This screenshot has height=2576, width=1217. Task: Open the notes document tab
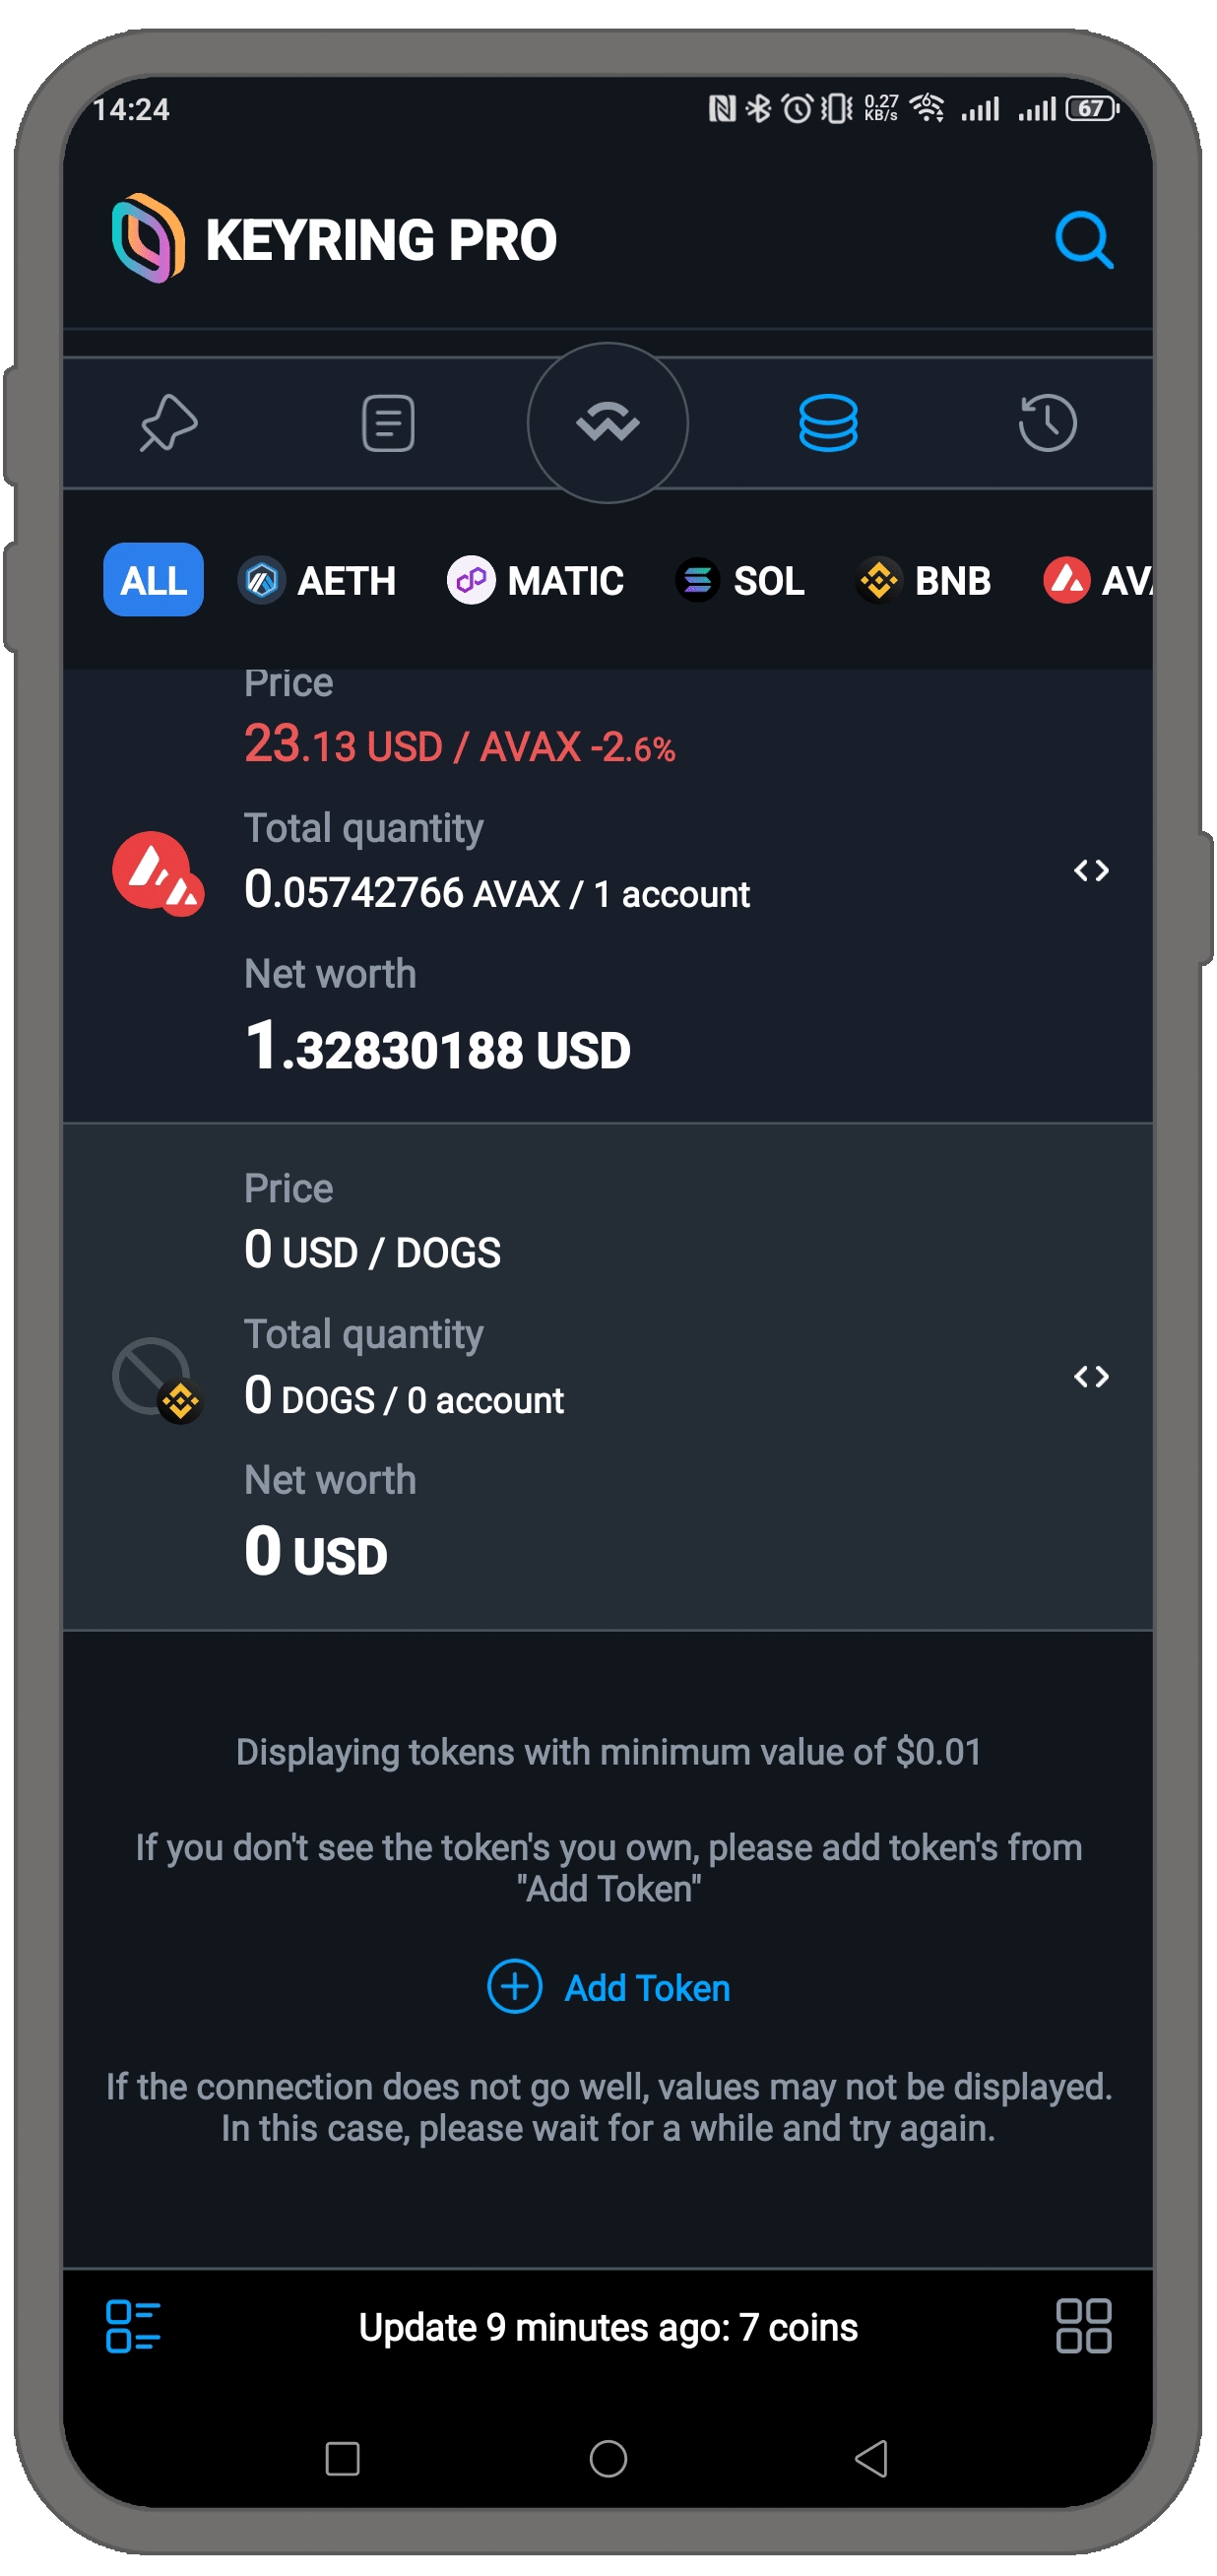[x=388, y=423]
